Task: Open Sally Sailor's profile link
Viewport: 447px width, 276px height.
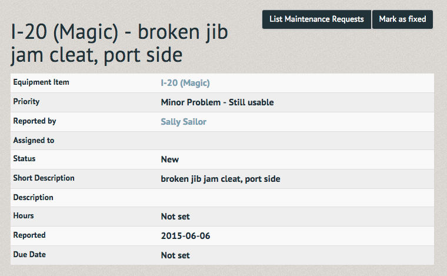Action: (184, 122)
